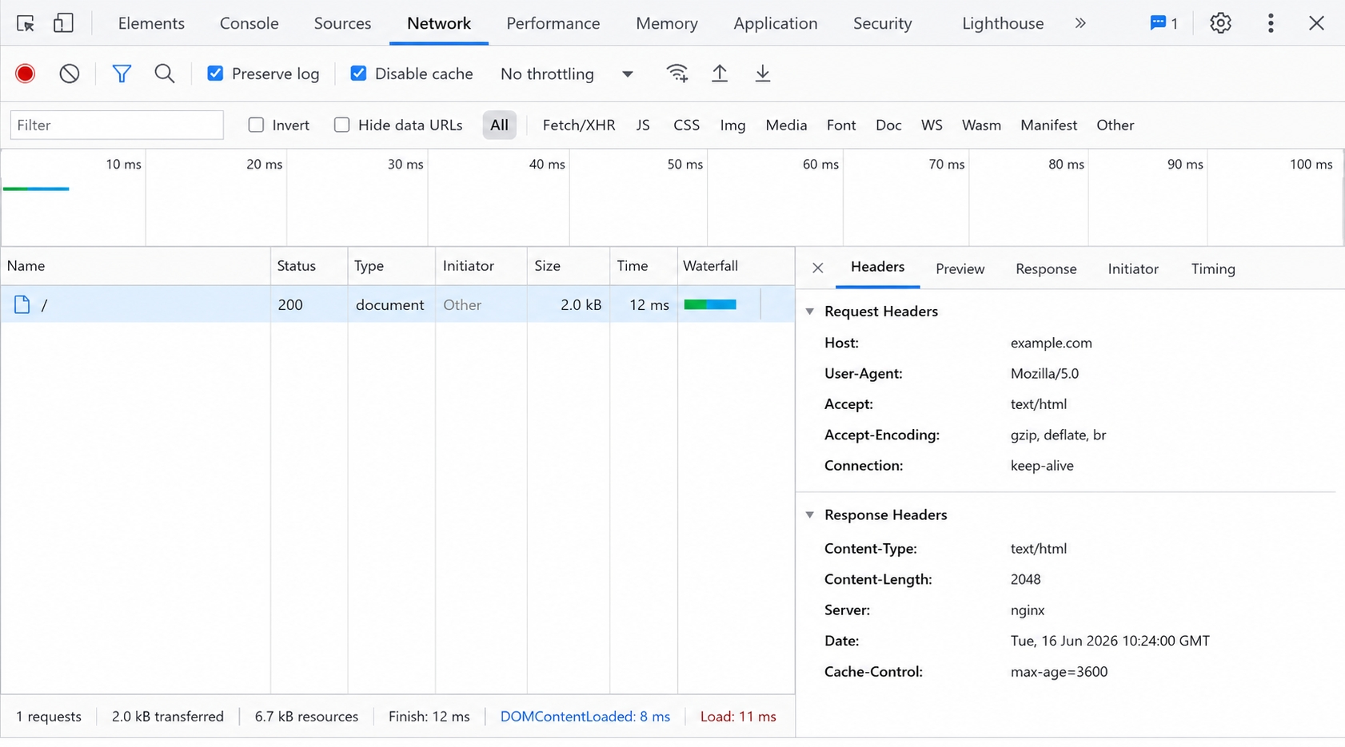Filter requests by Img
This screenshot has height=747, width=1345.
[732, 125]
